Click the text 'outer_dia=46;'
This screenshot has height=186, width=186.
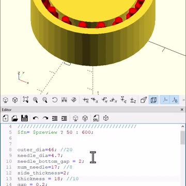38,150
